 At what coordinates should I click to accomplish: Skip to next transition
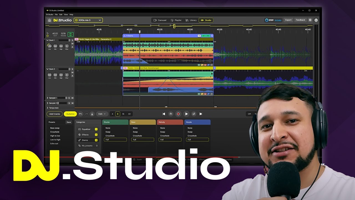(x=201, y=114)
